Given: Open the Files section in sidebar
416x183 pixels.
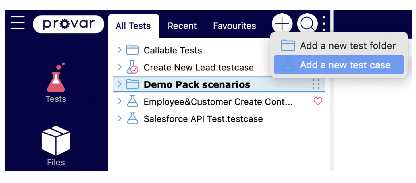Looking at the screenshot, I should tap(56, 146).
